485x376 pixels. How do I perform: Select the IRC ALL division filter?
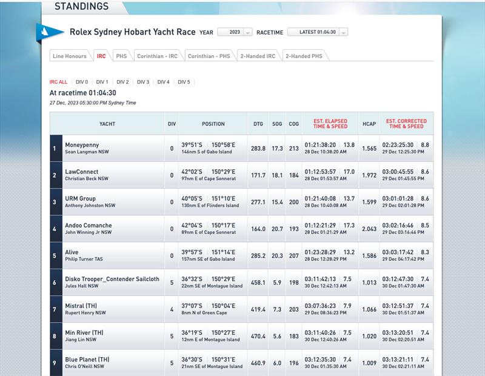click(58, 82)
